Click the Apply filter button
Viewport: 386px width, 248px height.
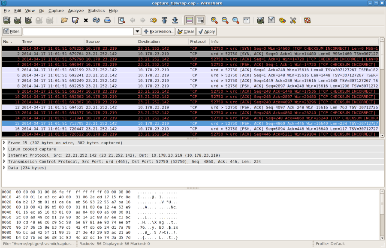[208, 31]
